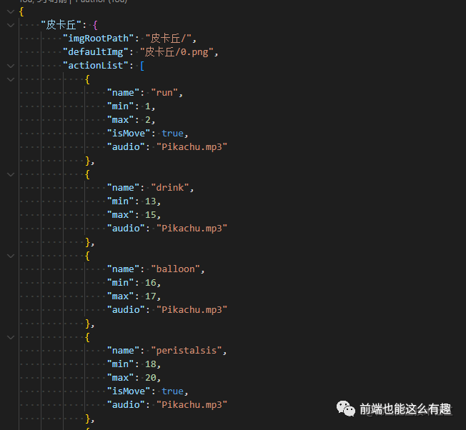Viewport: 466px width, 430px height.
Task: Click the "drink" name value
Action: click(x=170, y=188)
